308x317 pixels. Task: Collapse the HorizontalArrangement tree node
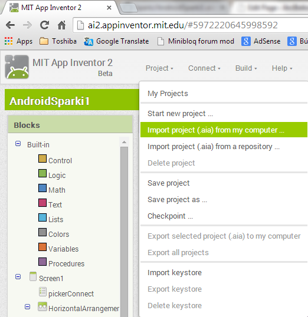coord(28,307)
